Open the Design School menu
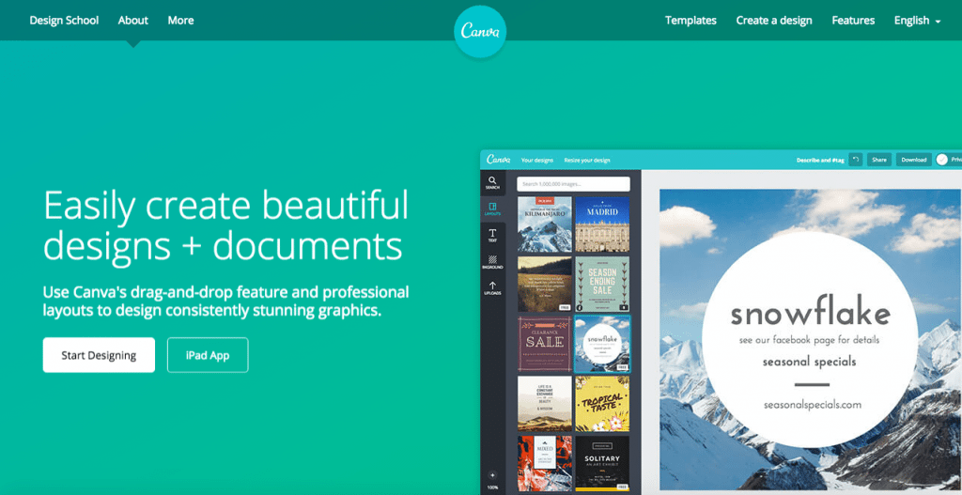Image resolution: width=962 pixels, height=495 pixels. 64,21
